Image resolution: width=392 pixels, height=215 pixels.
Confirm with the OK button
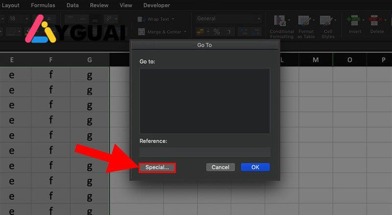coord(255,167)
